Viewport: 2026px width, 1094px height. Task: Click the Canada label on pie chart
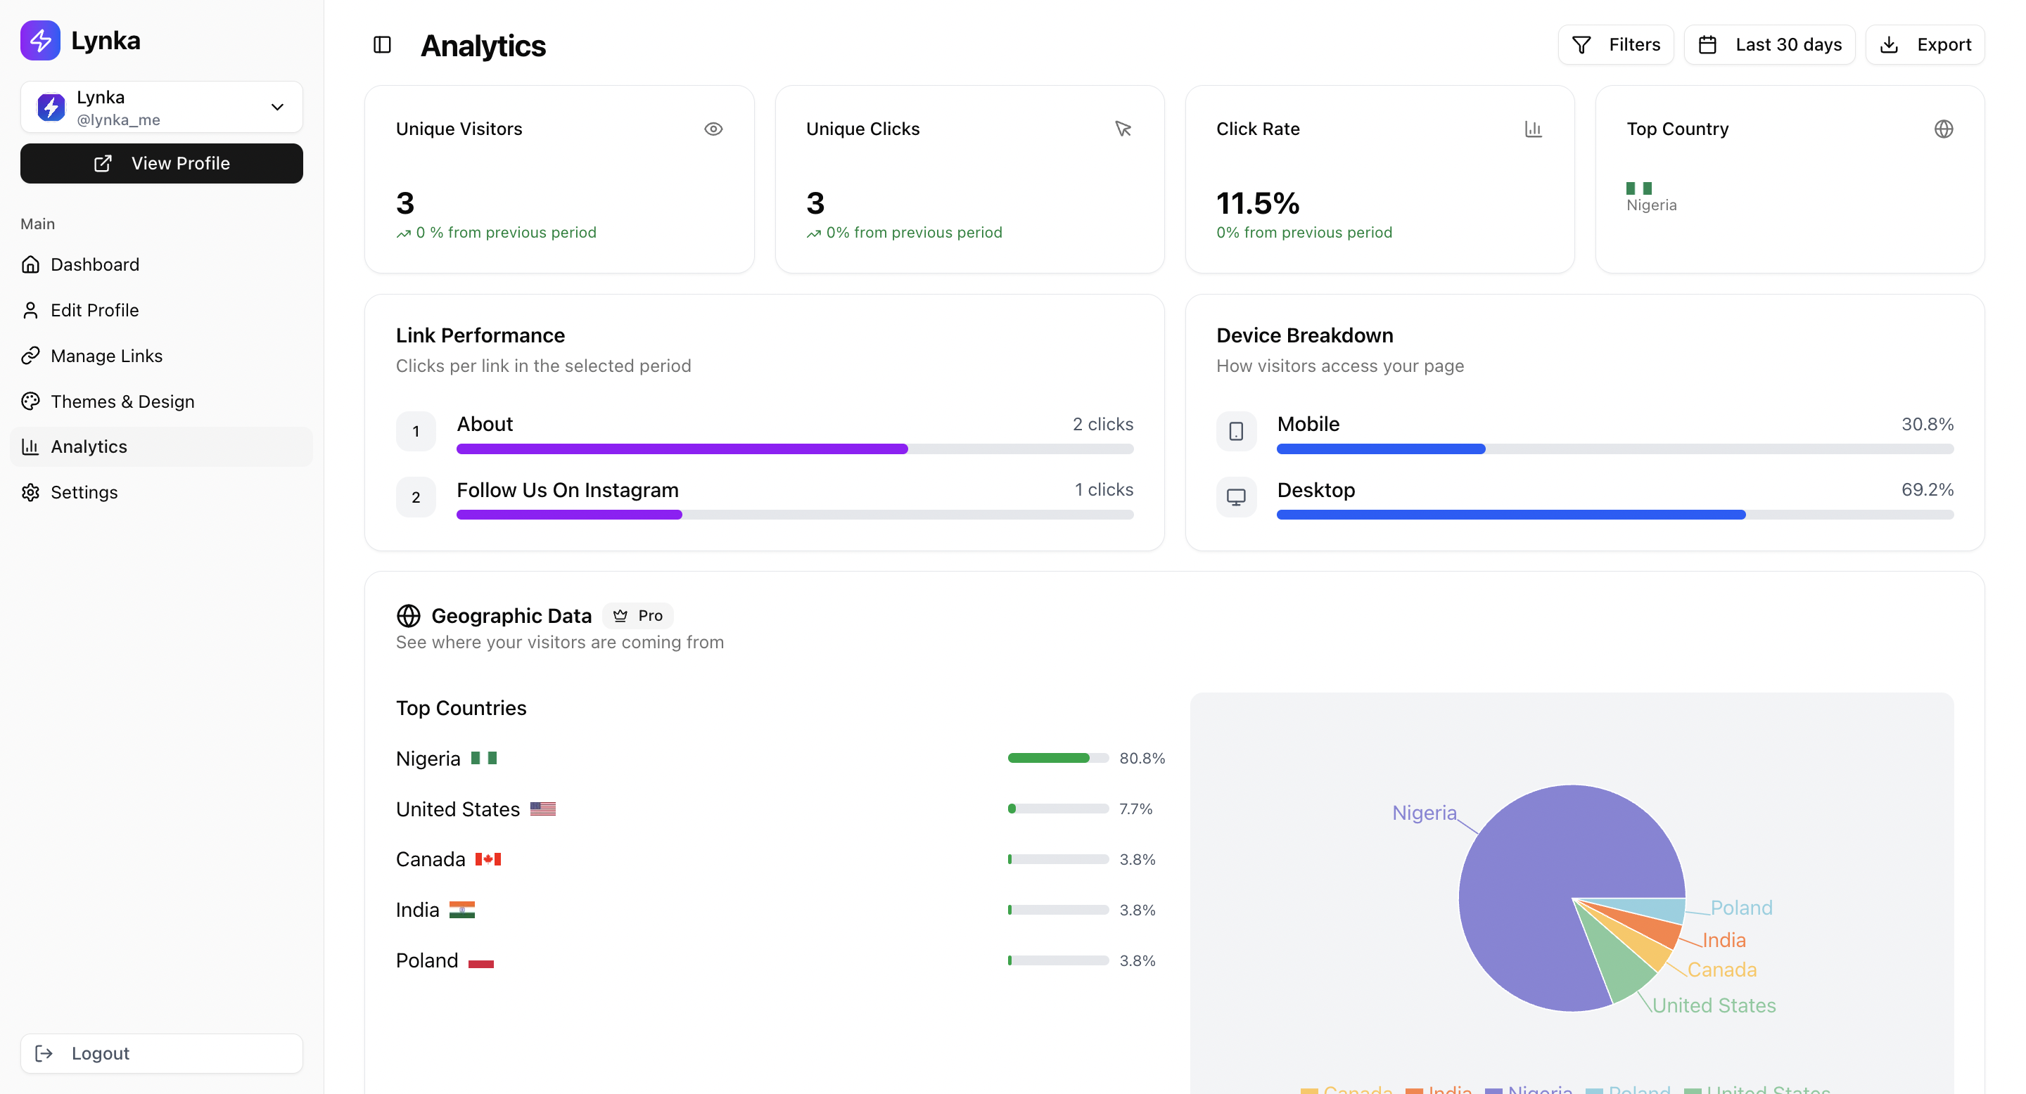tap(1721, 970)
